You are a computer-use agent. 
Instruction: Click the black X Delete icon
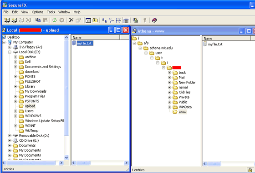tap(71, 20)
